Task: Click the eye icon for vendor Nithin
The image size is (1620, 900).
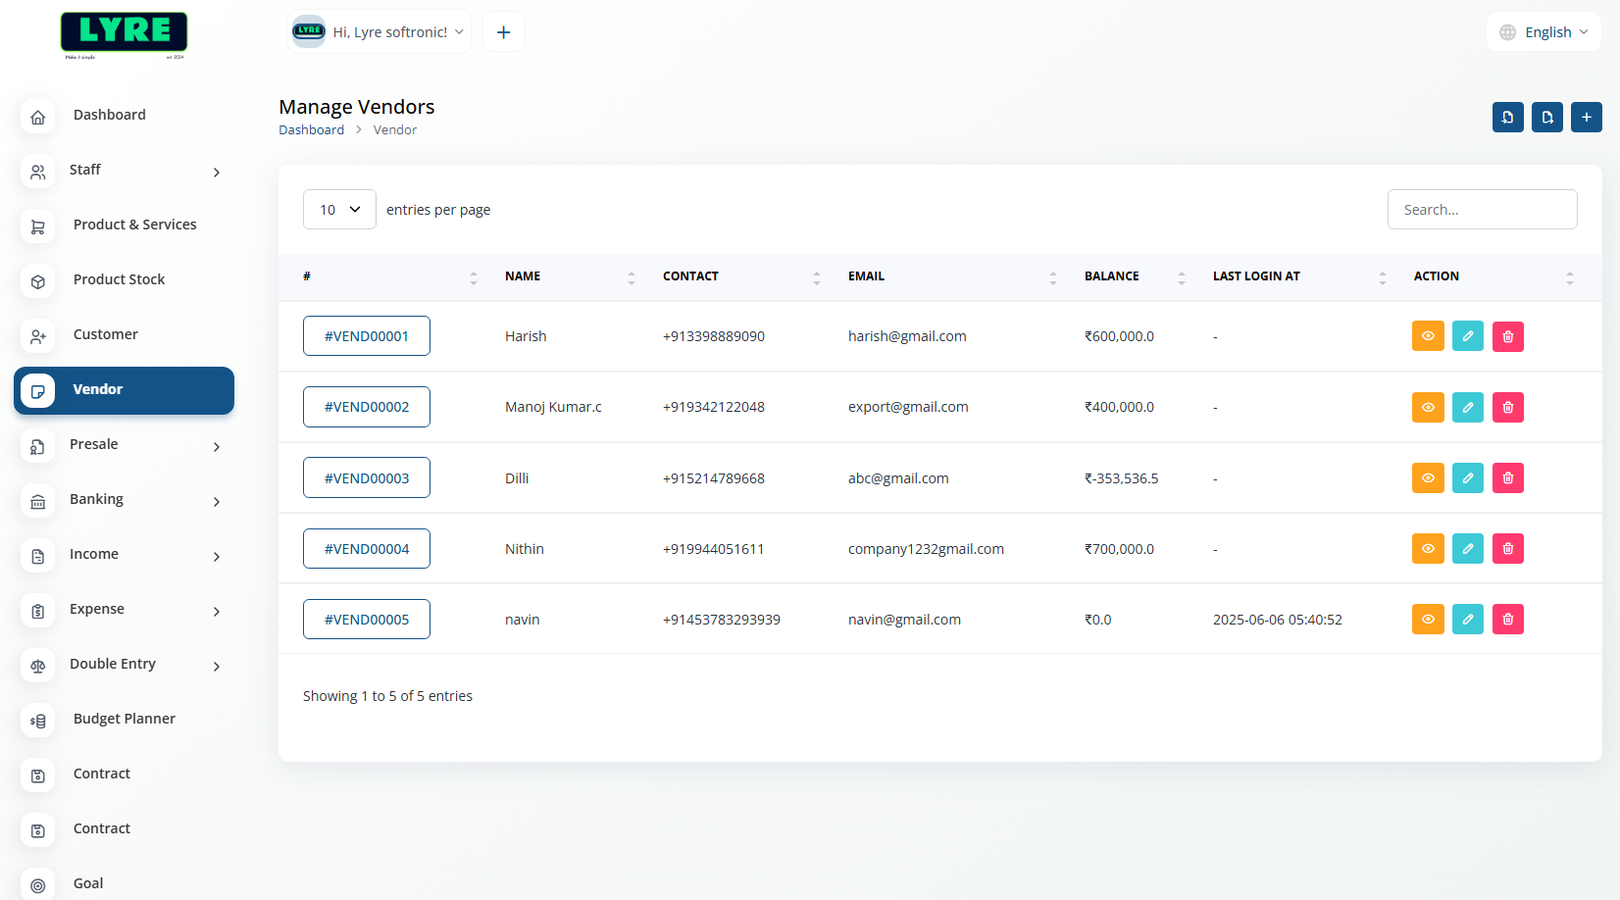Action: point(1428,549)
